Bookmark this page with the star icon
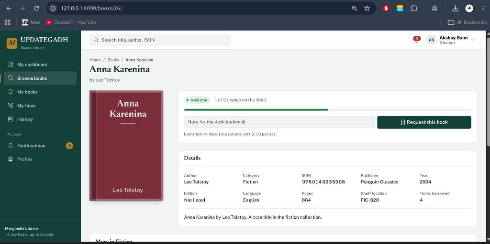This screenshot has height=244, width=490. point(367,9)
